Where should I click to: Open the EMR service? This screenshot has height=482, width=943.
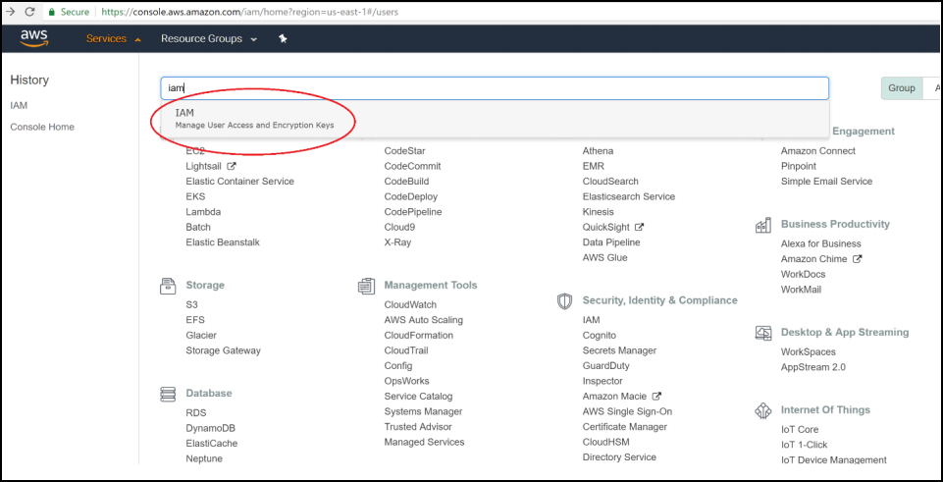[x=594, y=166]
